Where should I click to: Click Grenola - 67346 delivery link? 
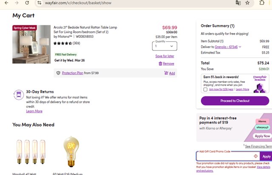click(x=226, y=47)
